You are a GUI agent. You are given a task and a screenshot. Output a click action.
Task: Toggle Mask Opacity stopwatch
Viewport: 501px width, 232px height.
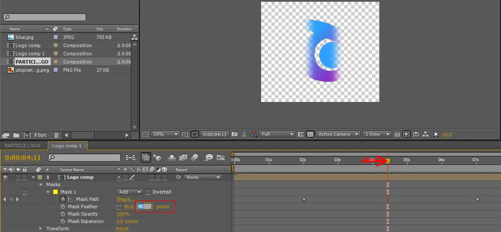(63, 214)
